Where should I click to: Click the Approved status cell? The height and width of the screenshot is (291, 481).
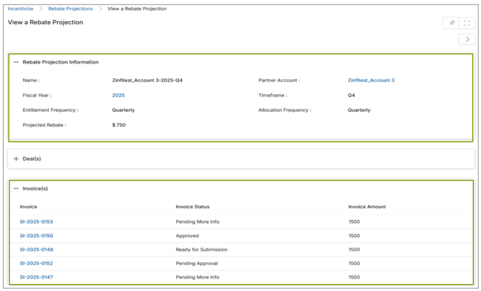point(188,236)
